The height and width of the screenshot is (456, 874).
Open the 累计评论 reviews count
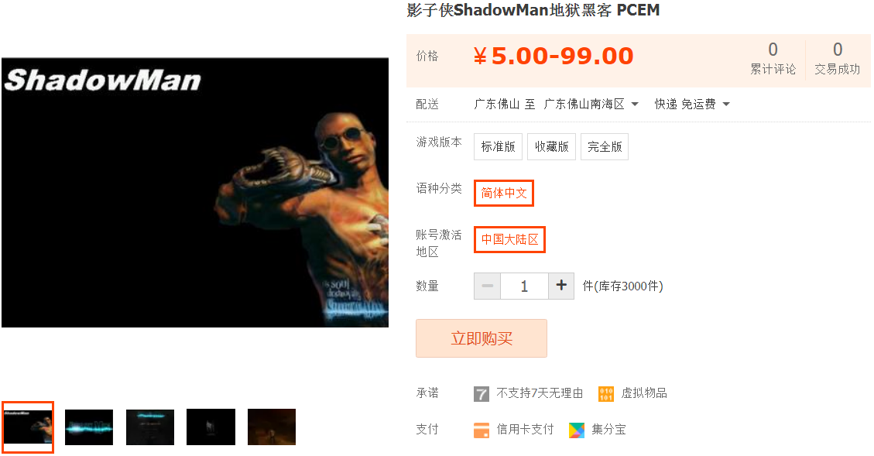pos(773,58)
